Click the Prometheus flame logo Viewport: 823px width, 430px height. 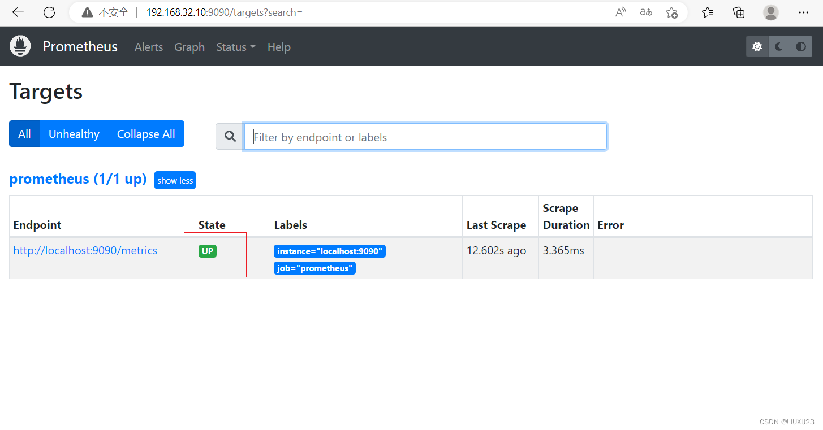20,46
